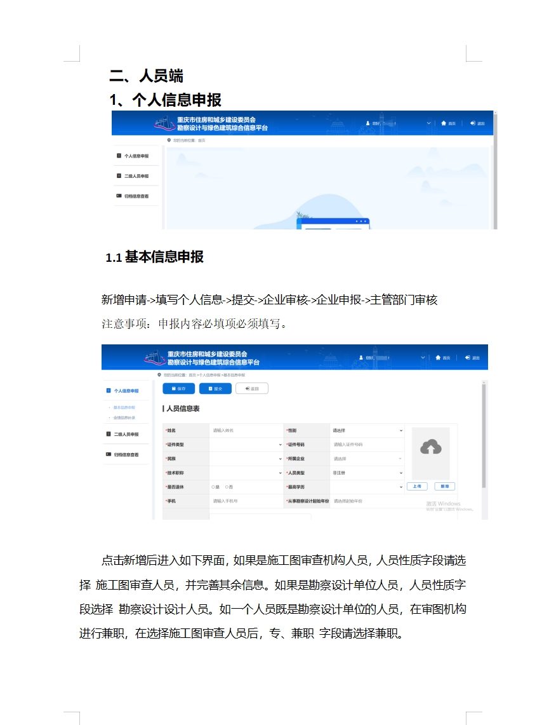Click the 二级人员申报 icon in form screenshot sidebar
This screenshot has height=725, width=549.
pos(109,434)
